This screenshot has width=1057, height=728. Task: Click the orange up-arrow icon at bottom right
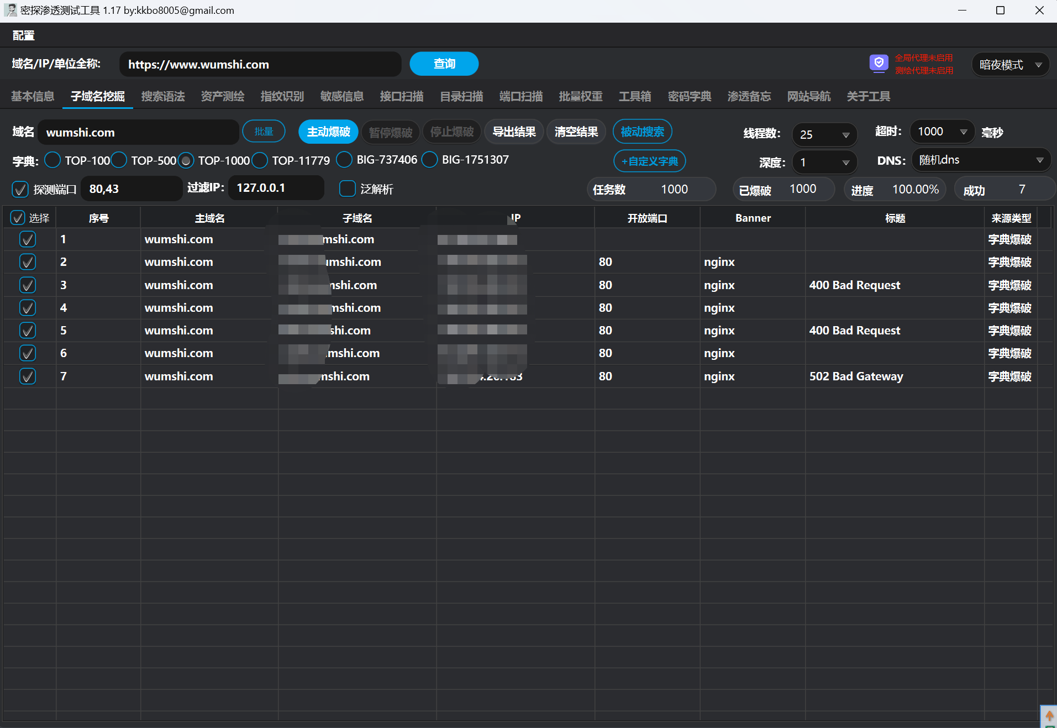(x=1049, y=716)
